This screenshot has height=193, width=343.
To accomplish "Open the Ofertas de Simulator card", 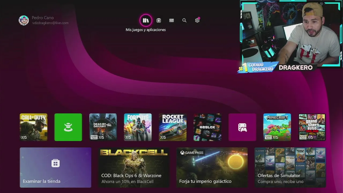I will (290, 168).
